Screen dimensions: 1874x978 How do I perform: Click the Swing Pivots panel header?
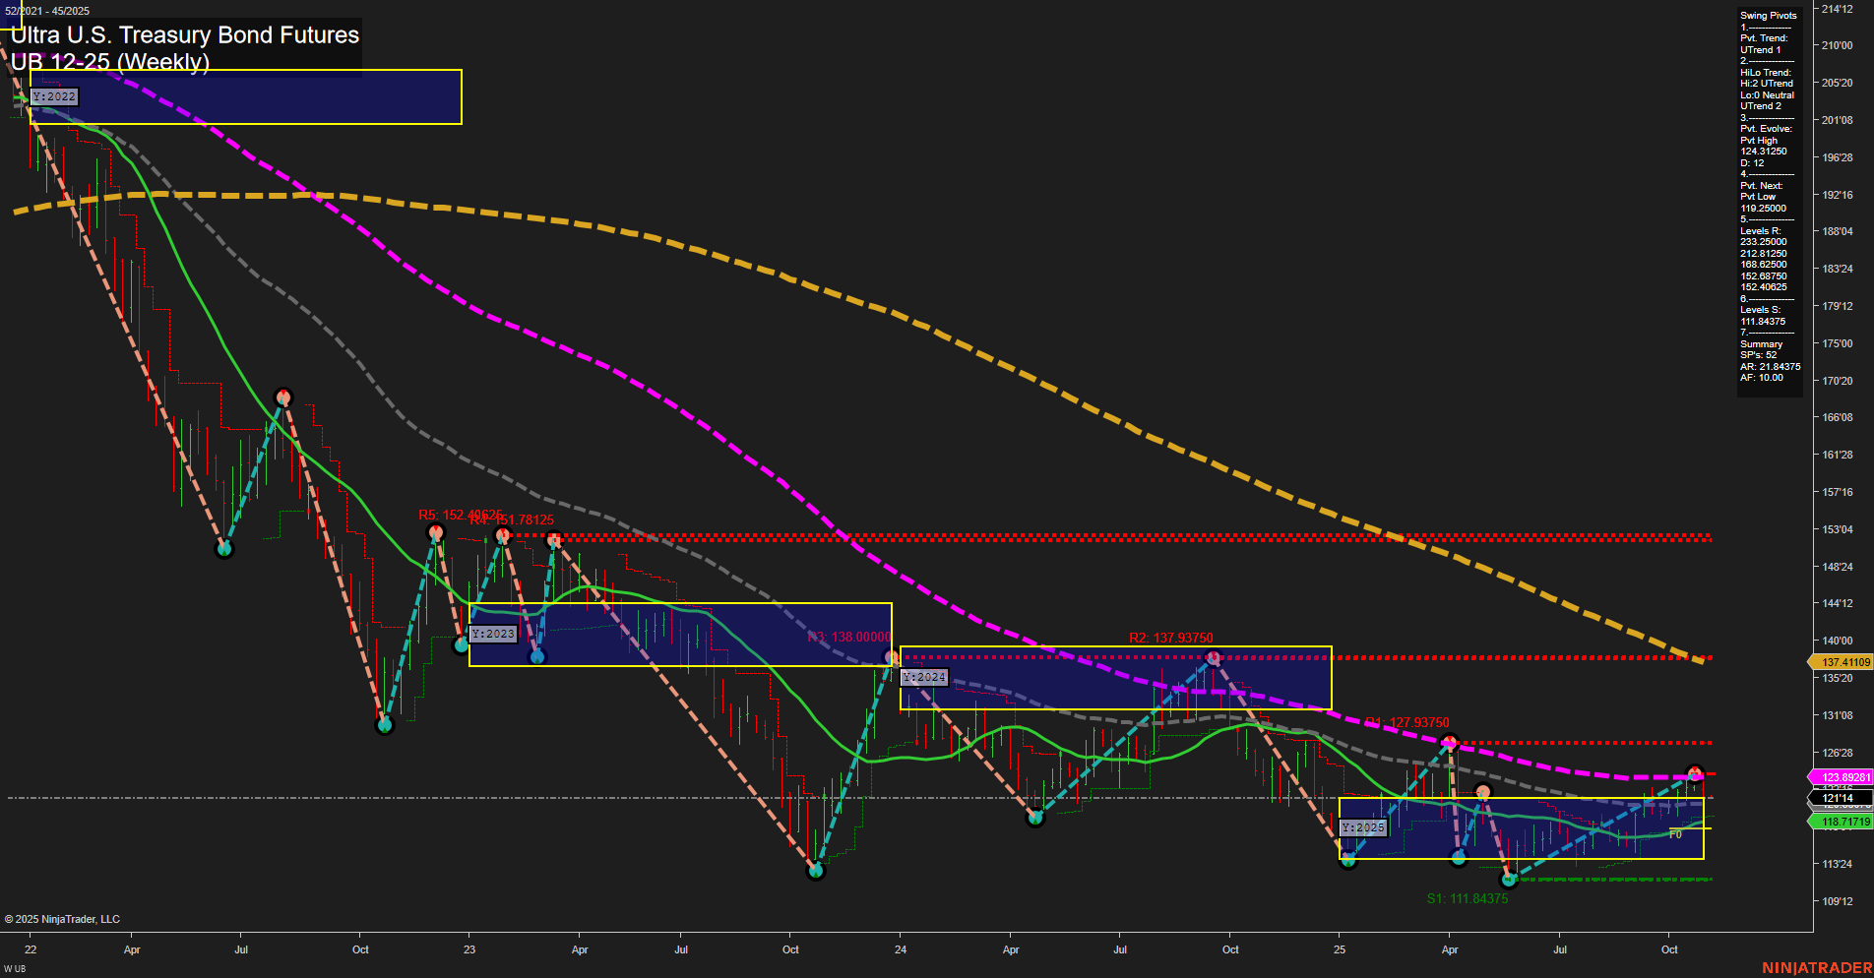point(1767,15)
